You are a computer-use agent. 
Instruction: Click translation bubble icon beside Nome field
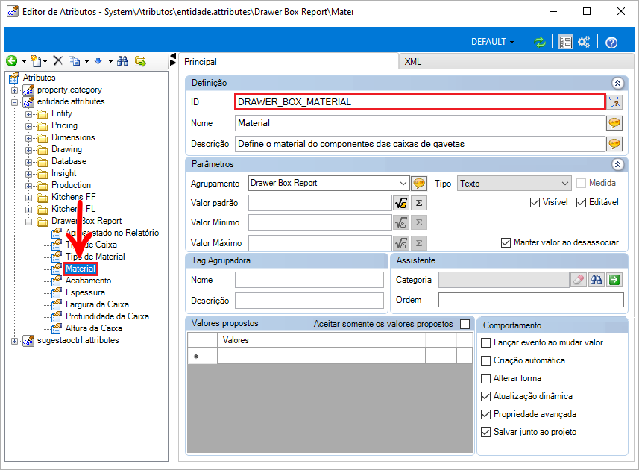(x=614, y=122)
